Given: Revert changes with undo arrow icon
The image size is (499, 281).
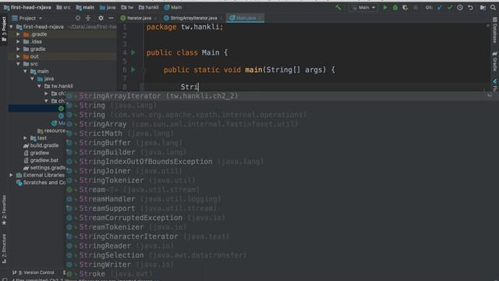Looking at the screenshot, I should 470,7.
